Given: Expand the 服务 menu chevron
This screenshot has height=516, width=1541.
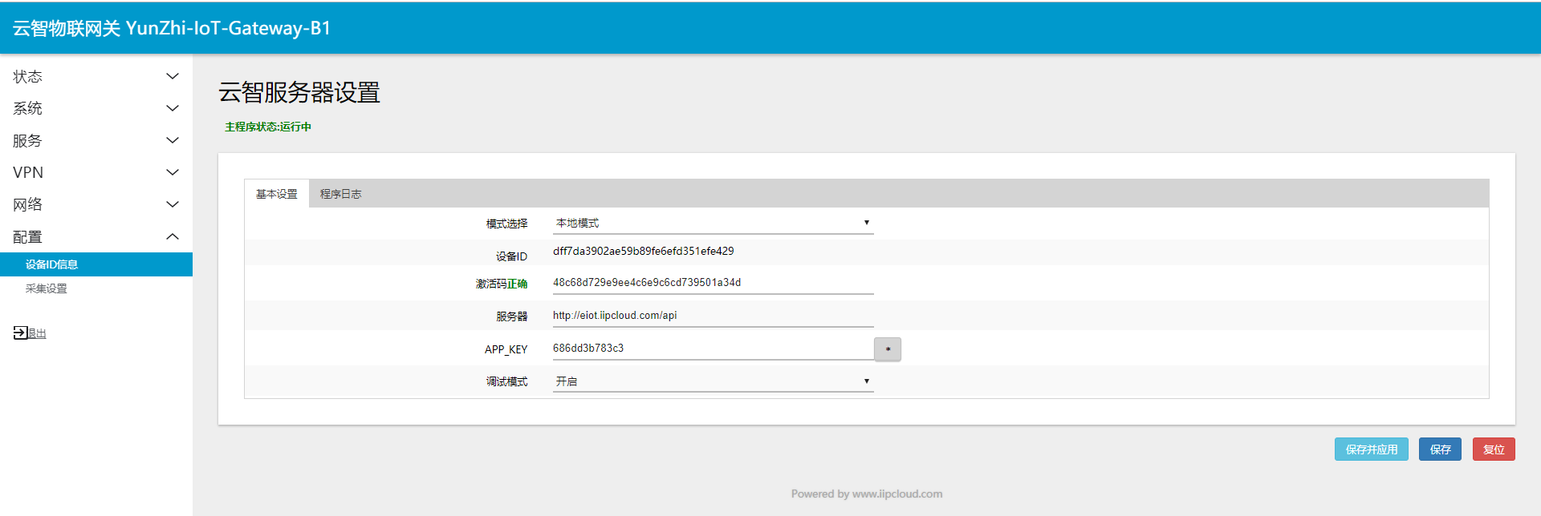Looking at the screenshot, I should [172, 140].
